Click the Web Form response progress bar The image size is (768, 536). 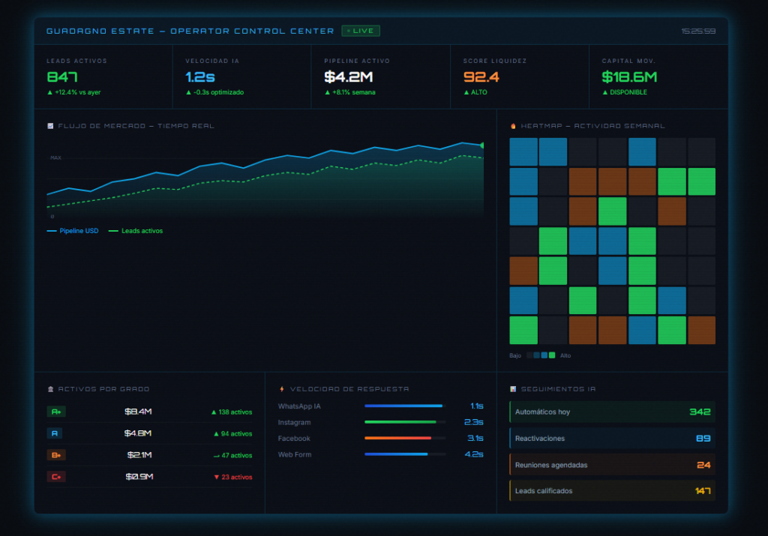click(405, 454)
